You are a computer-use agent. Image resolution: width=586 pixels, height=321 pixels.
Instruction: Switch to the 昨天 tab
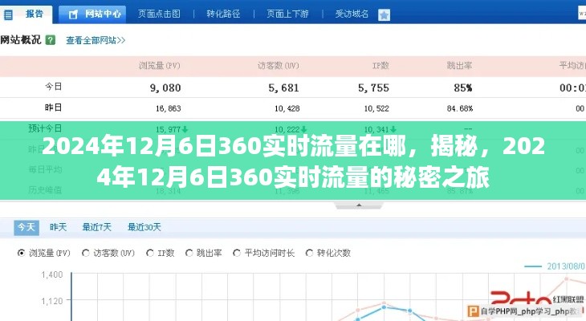point(58,227)
